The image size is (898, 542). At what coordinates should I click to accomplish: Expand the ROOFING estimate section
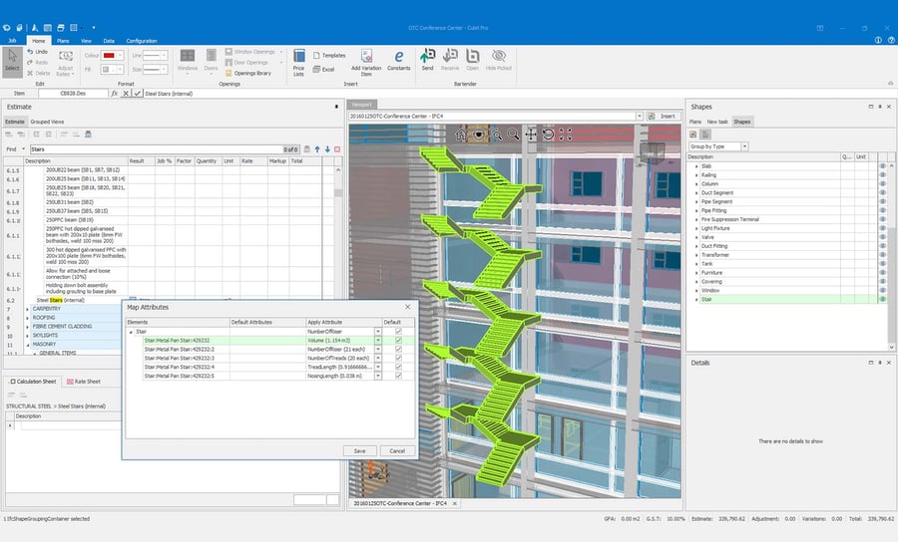[x=27, y=318]
